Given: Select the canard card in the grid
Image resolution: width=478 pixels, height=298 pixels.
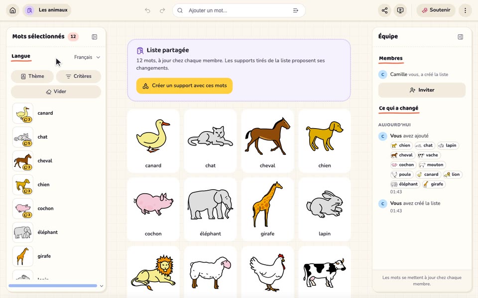Looking at the screenshot, I should tap(153, 141).
